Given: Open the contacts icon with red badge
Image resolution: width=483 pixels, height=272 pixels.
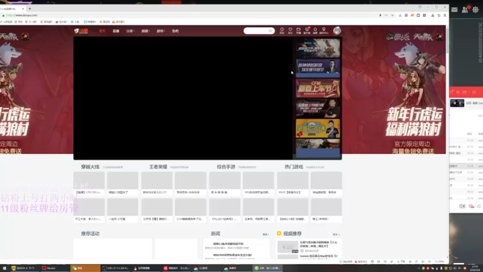Looking at the screenshot, I should pyautogui.click(x=465, y=10).
